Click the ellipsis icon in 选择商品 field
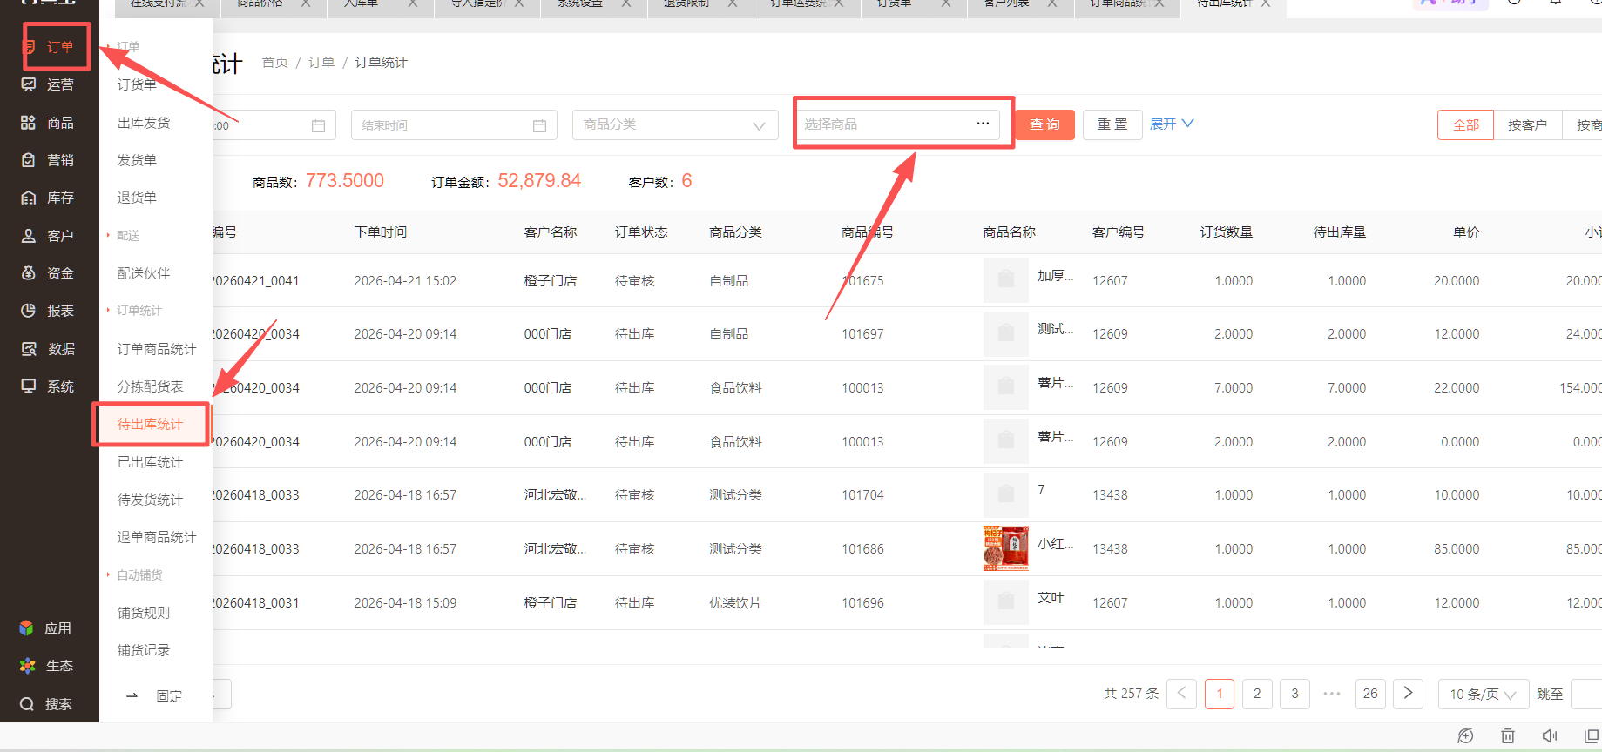 click(x=983, y=124)
